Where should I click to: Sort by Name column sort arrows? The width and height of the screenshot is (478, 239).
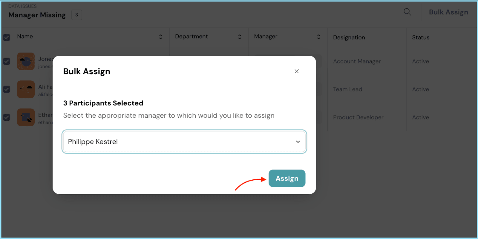(160, 37)
